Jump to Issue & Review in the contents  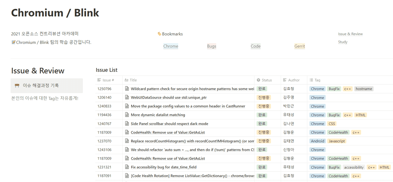point(350,34)
